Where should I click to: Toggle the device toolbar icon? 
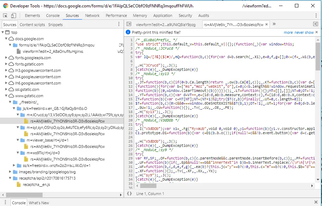pos(13,15)
